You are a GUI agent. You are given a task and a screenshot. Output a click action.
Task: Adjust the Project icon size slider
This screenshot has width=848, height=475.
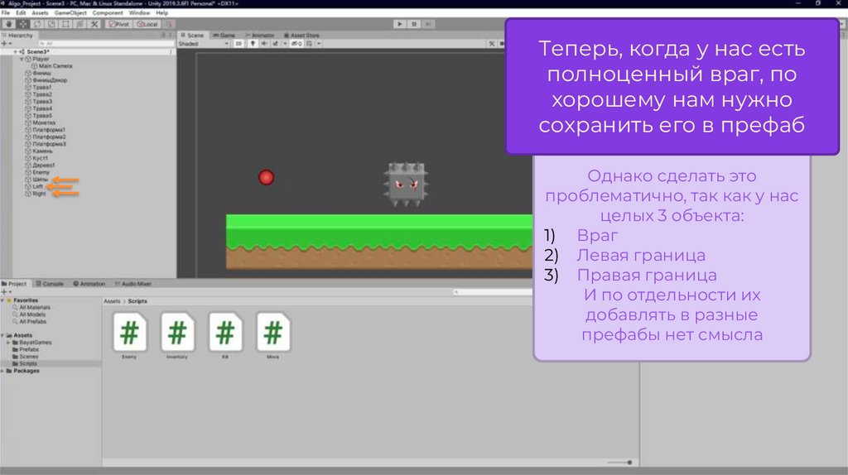coord(619,463)
